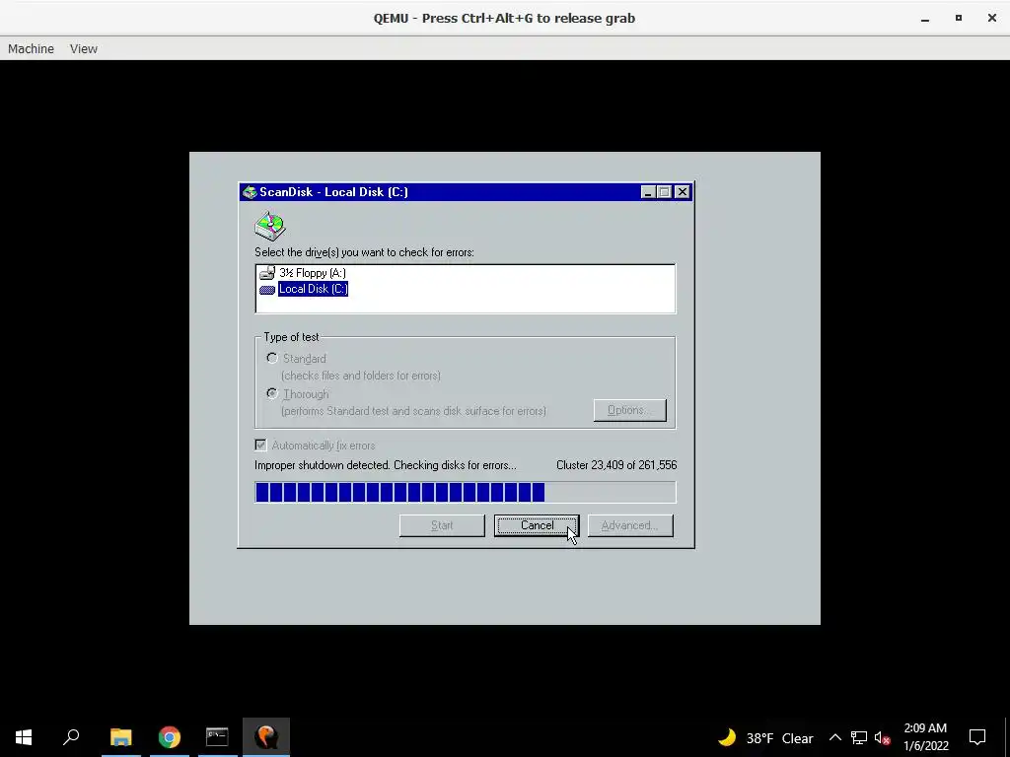Click 'Cluster 23,409 of 261,556' status text
The width and height of the screenshot is (1010, 757).
pos(616,465)
